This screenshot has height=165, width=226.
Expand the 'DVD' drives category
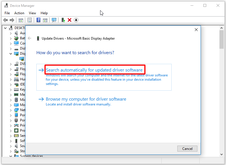tap(11, 64)
